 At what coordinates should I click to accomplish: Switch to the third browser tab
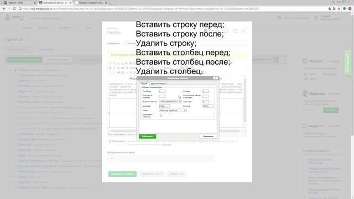point(91,3)
